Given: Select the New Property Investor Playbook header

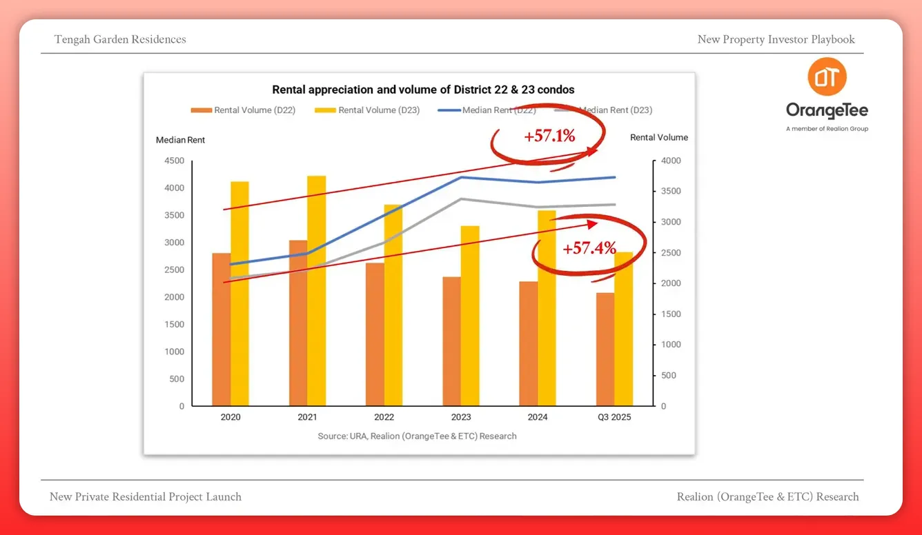Looking at the screenshot, I should pos(776,39).
